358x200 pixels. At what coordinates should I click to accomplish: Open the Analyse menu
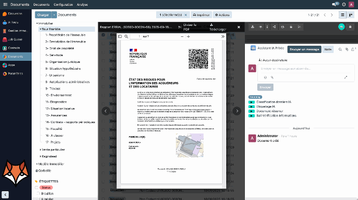[x=82, y=5]
